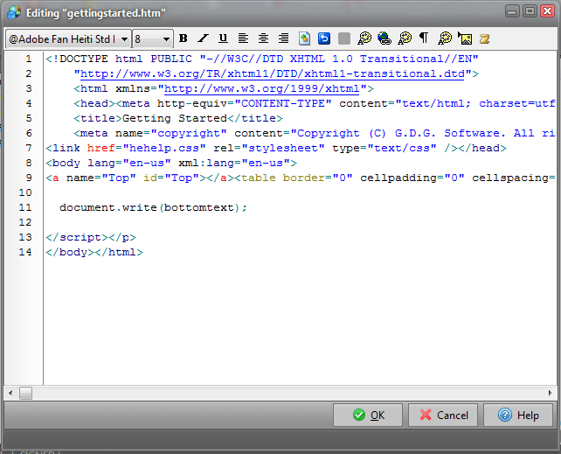Toggle italic formatting
The image size is (561, 454).
pos(204,38)
